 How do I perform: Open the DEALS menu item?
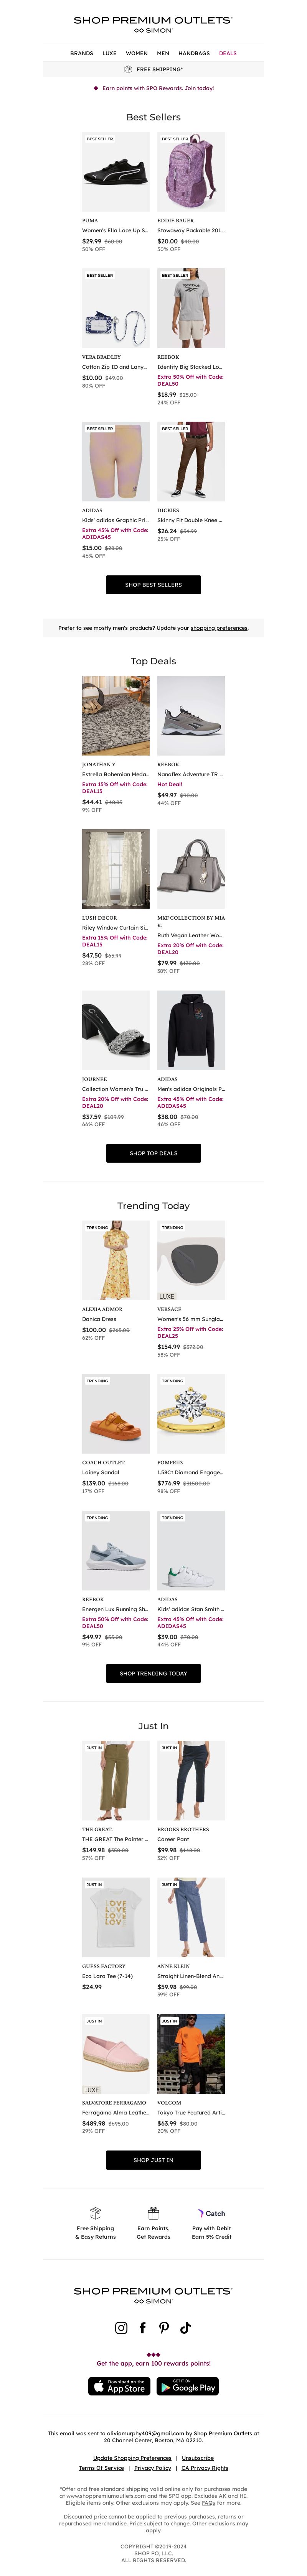point(228,53)
